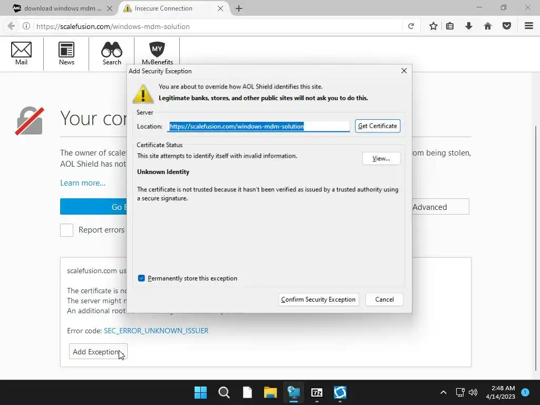
Task: Cancel the security exception dialog
Action: point(384,300)
